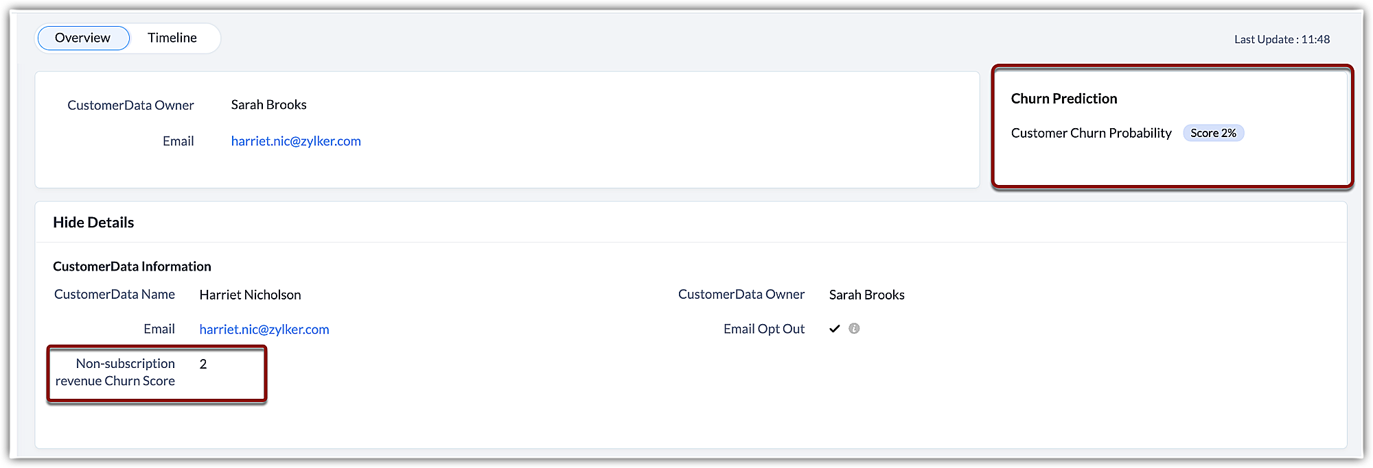Click the Harriet Nicholson name field
Viewport: 1373px width, 468px height.
coord(250,295)
